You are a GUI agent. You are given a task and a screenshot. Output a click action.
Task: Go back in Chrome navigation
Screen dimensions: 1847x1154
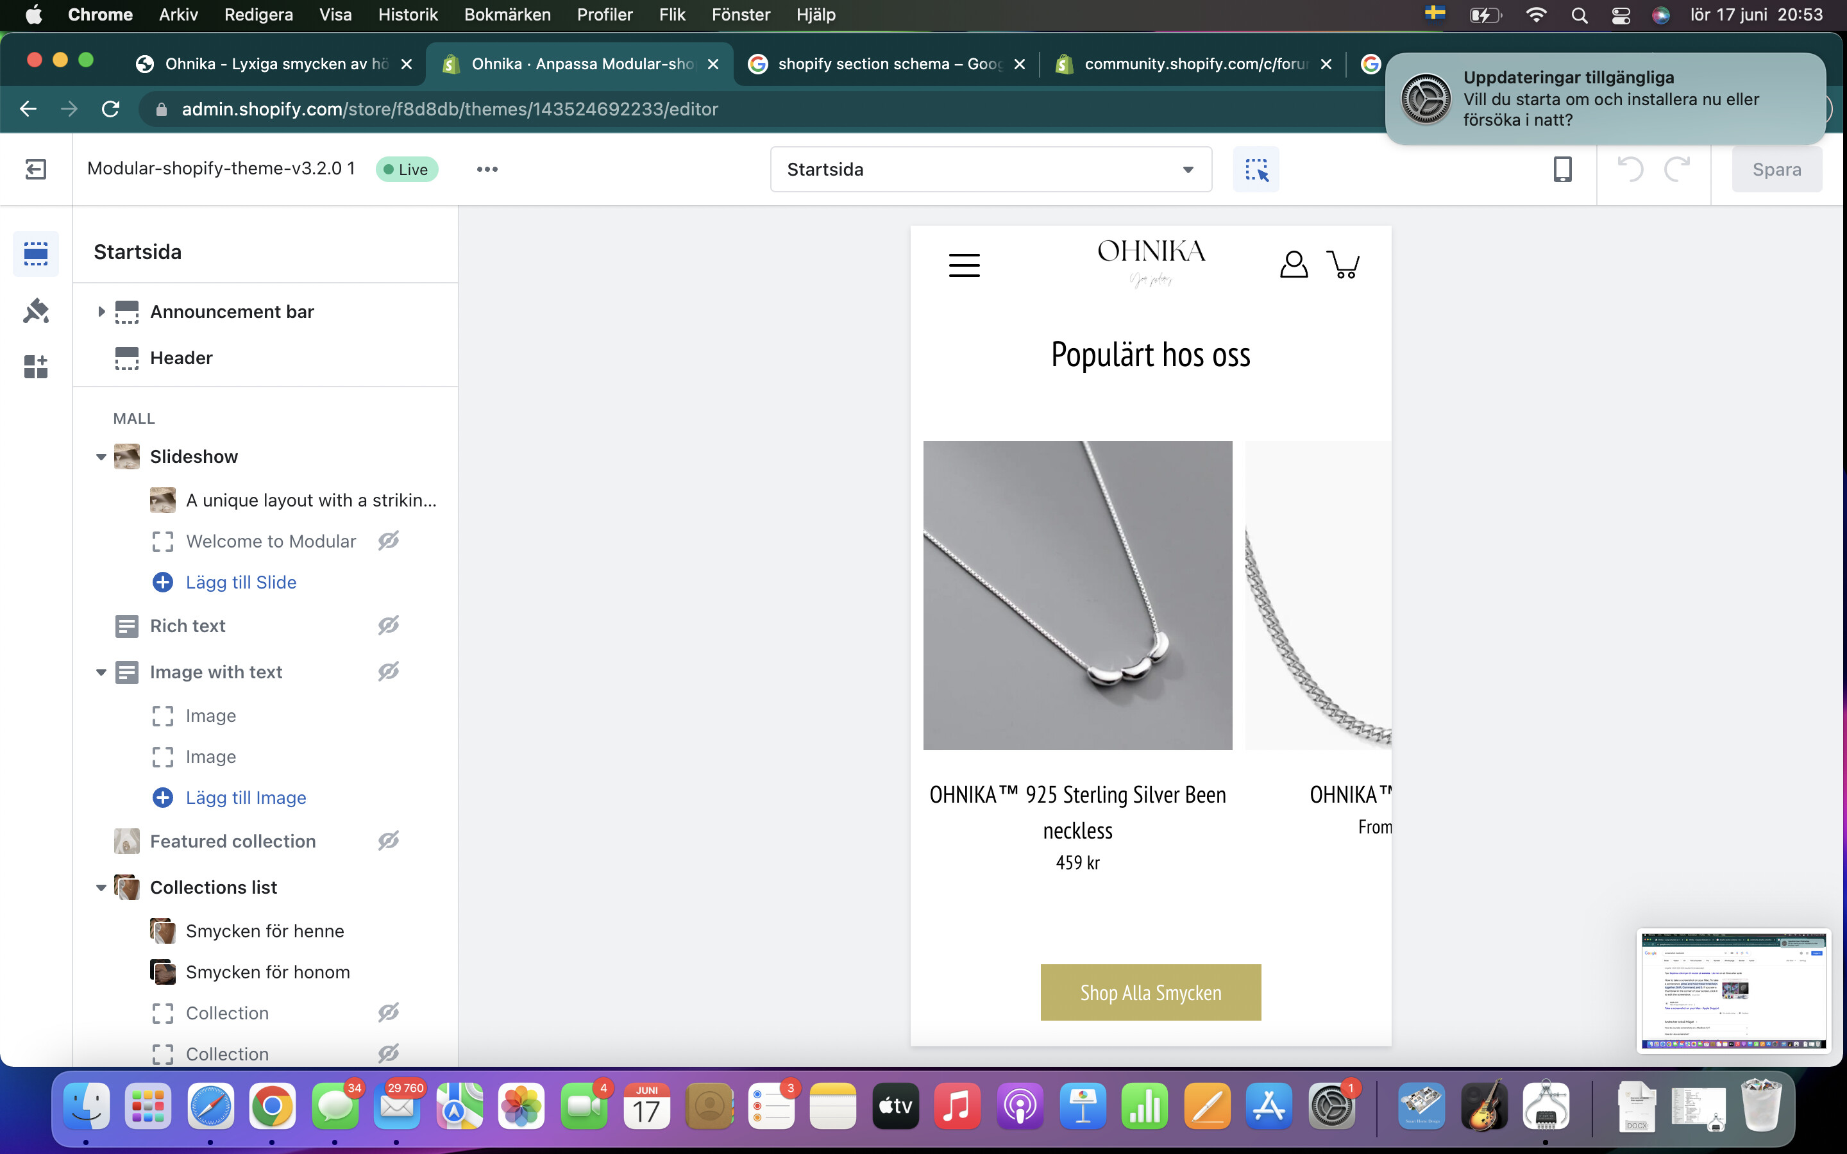(x=28, y=108)
